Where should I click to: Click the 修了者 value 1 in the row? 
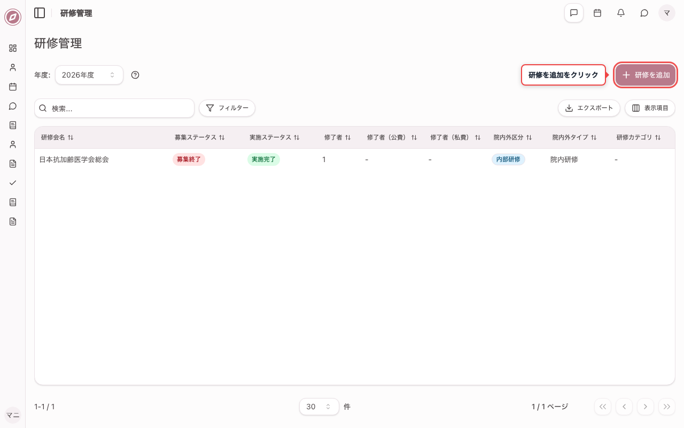(324, 159)
